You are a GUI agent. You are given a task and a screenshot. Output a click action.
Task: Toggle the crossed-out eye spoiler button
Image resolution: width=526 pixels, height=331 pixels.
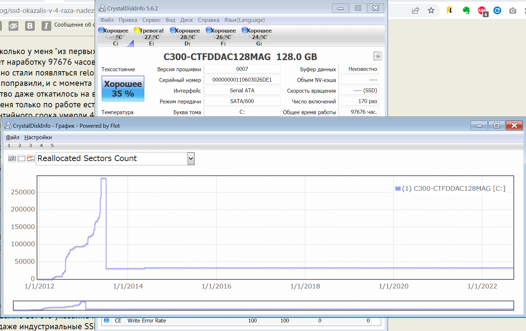pyautogui.click(x=14, y=26)
